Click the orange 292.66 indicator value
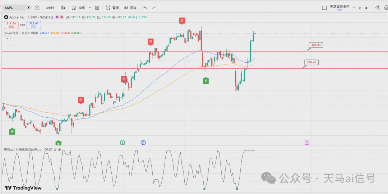The height and width of the screenshot is (194, 388). coord(55,33)
